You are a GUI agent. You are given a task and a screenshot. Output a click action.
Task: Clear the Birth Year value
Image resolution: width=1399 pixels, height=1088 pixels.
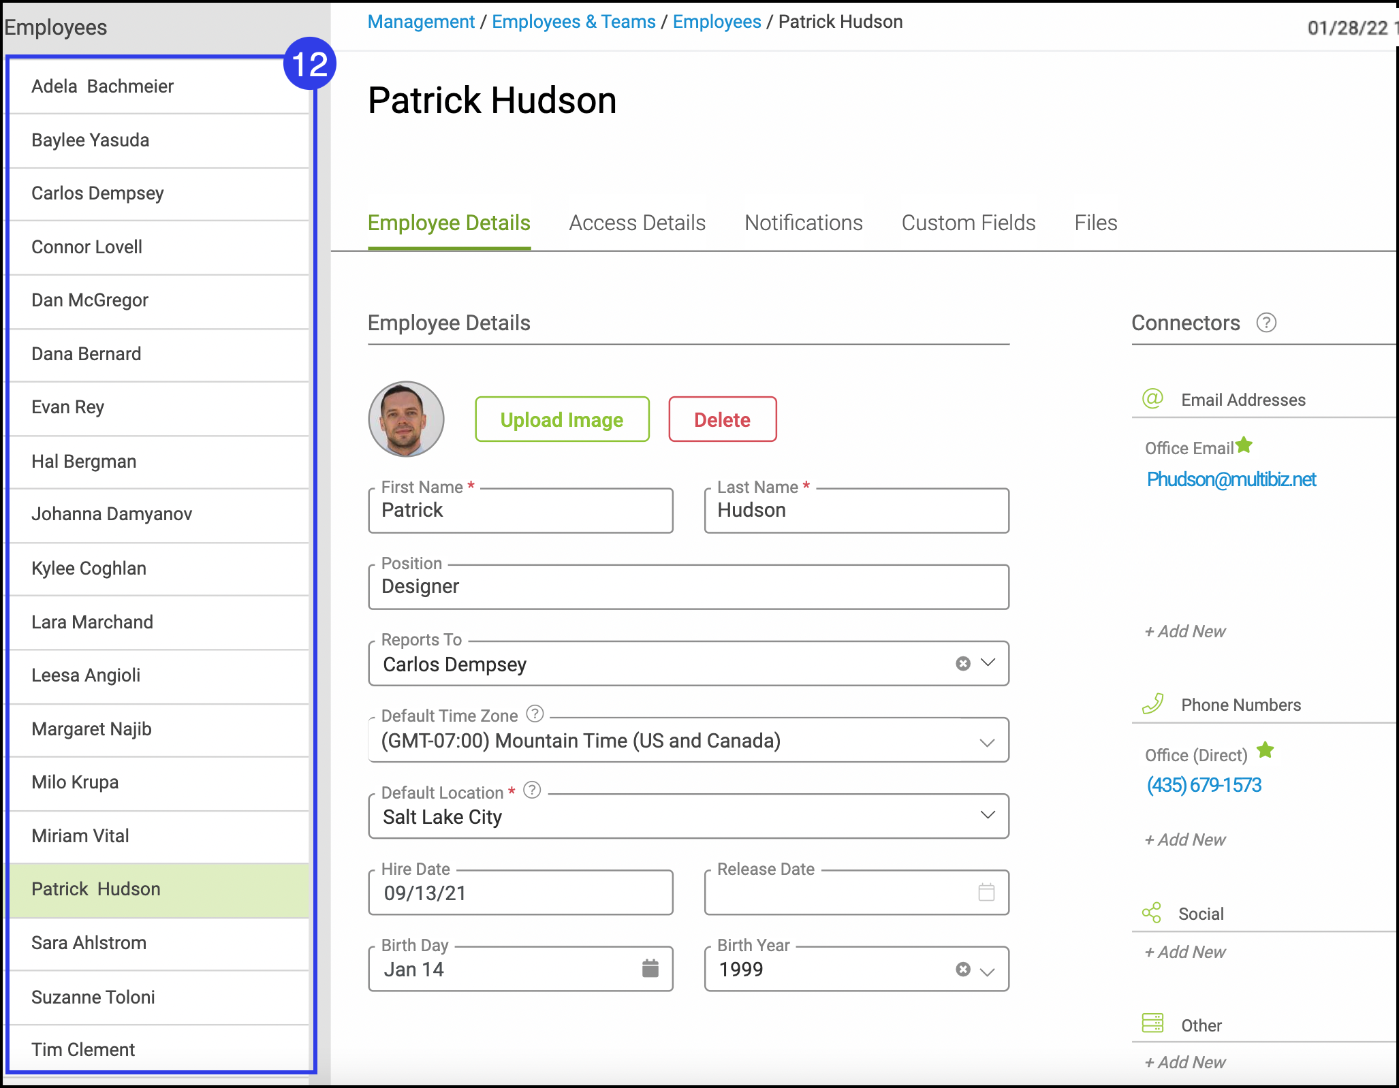pos(962,969)
